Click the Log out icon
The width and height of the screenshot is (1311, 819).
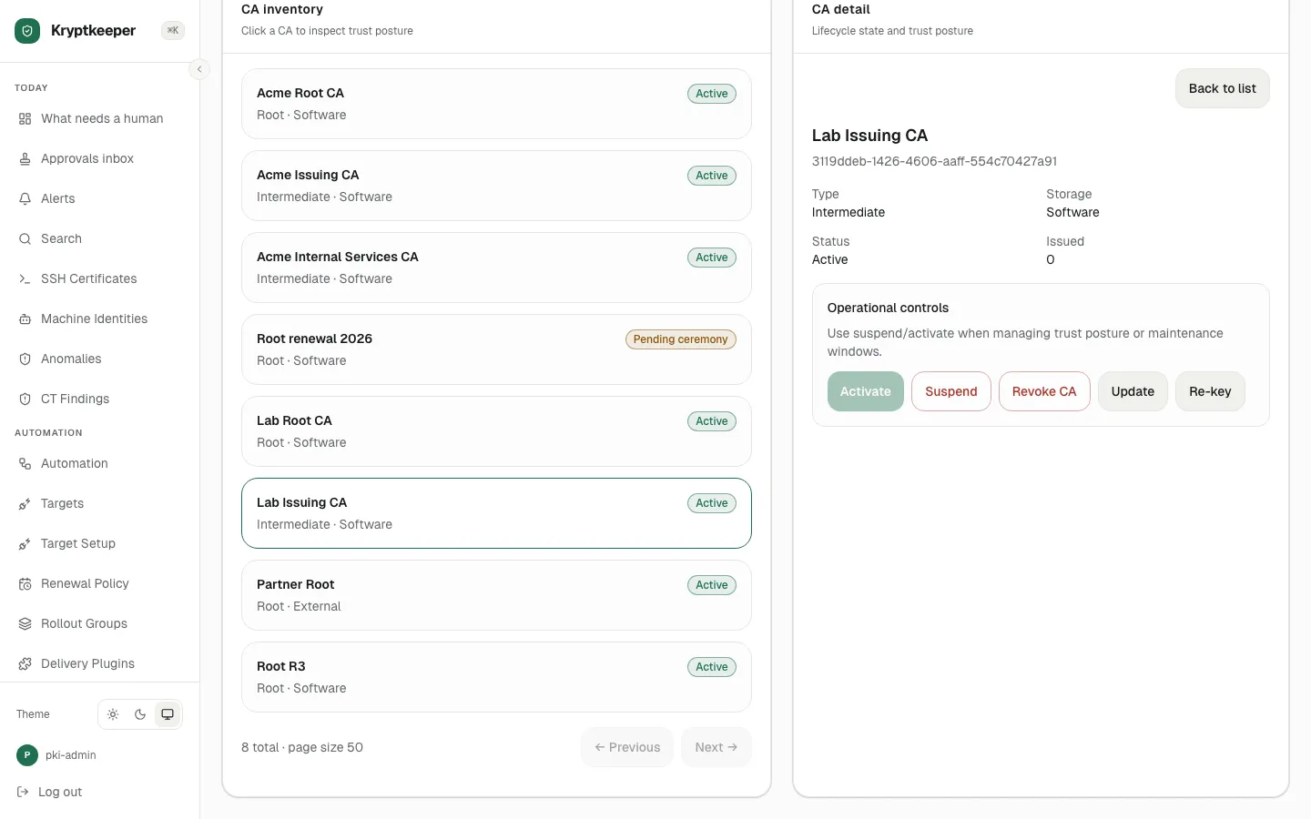coord(23,793)
